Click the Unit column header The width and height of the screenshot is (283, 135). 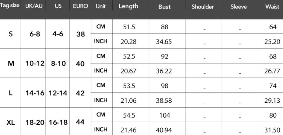coord(101,6)
